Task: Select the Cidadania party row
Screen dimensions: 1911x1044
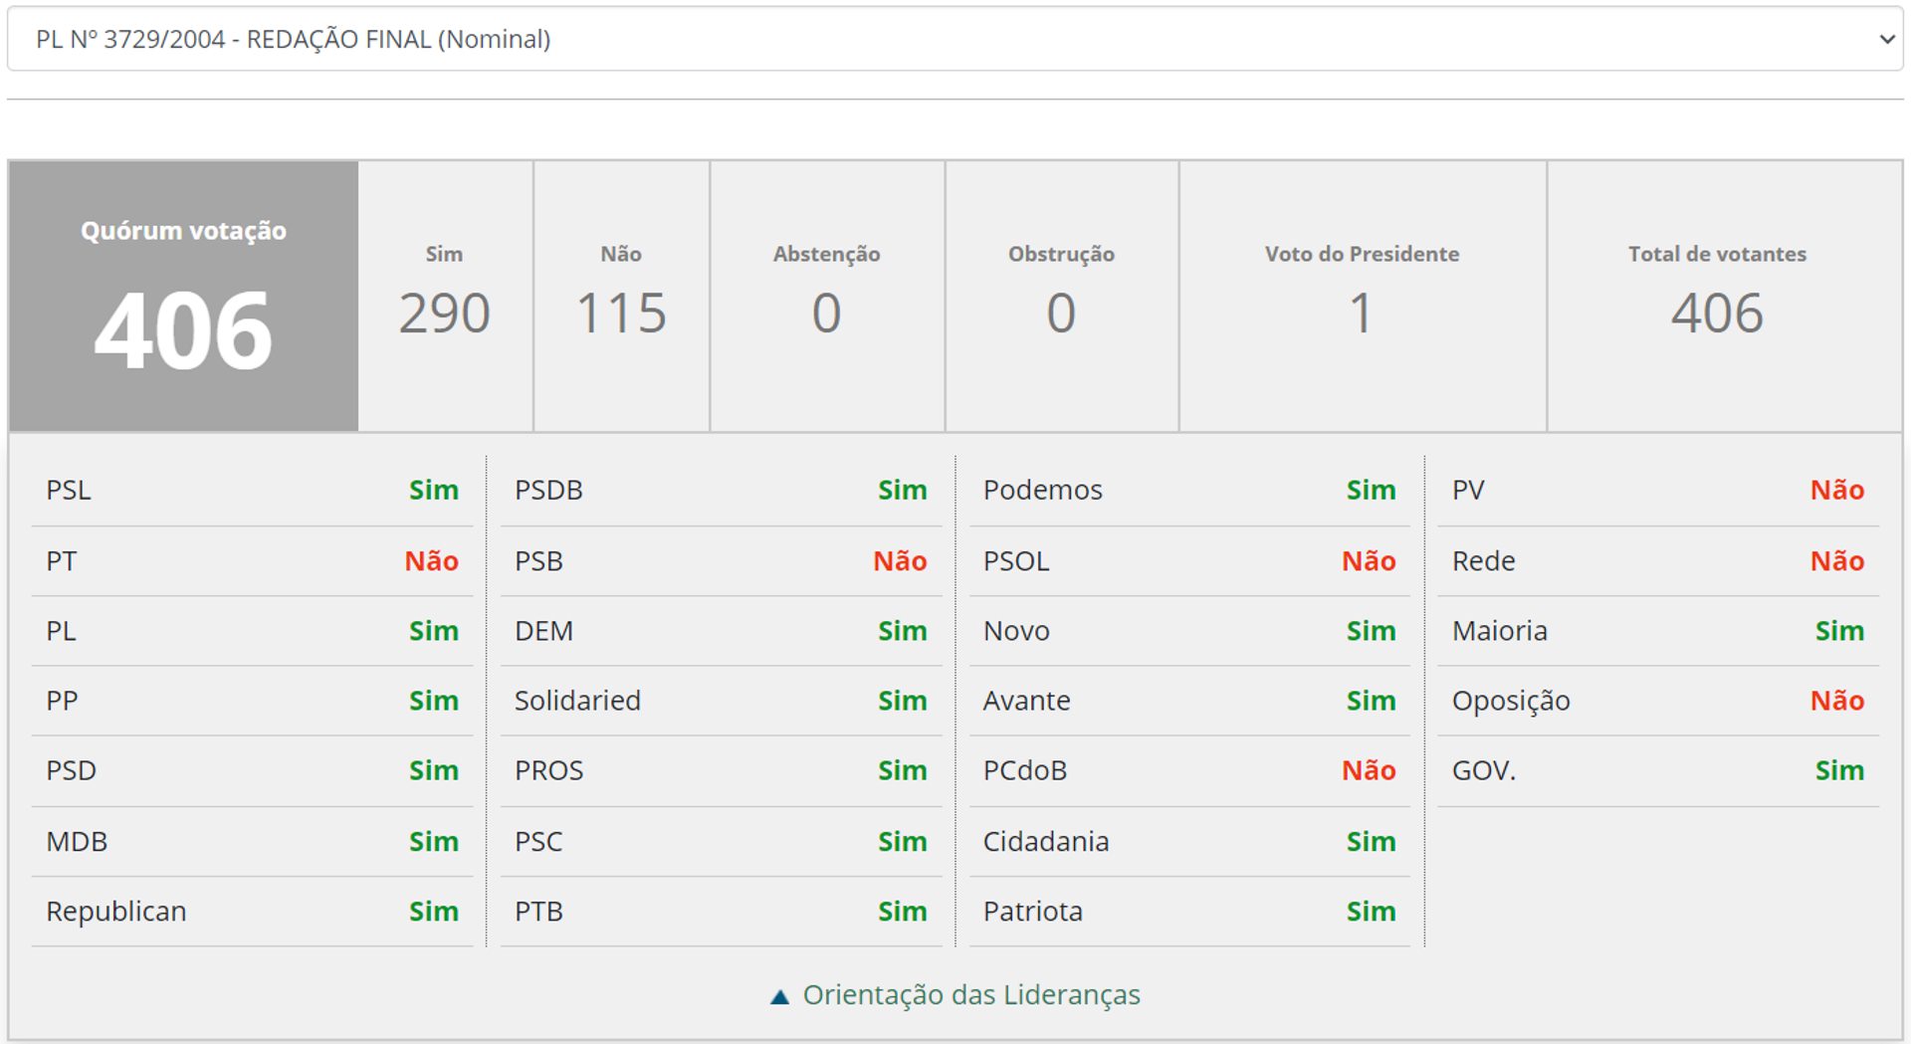Action: click(1189, 841)
